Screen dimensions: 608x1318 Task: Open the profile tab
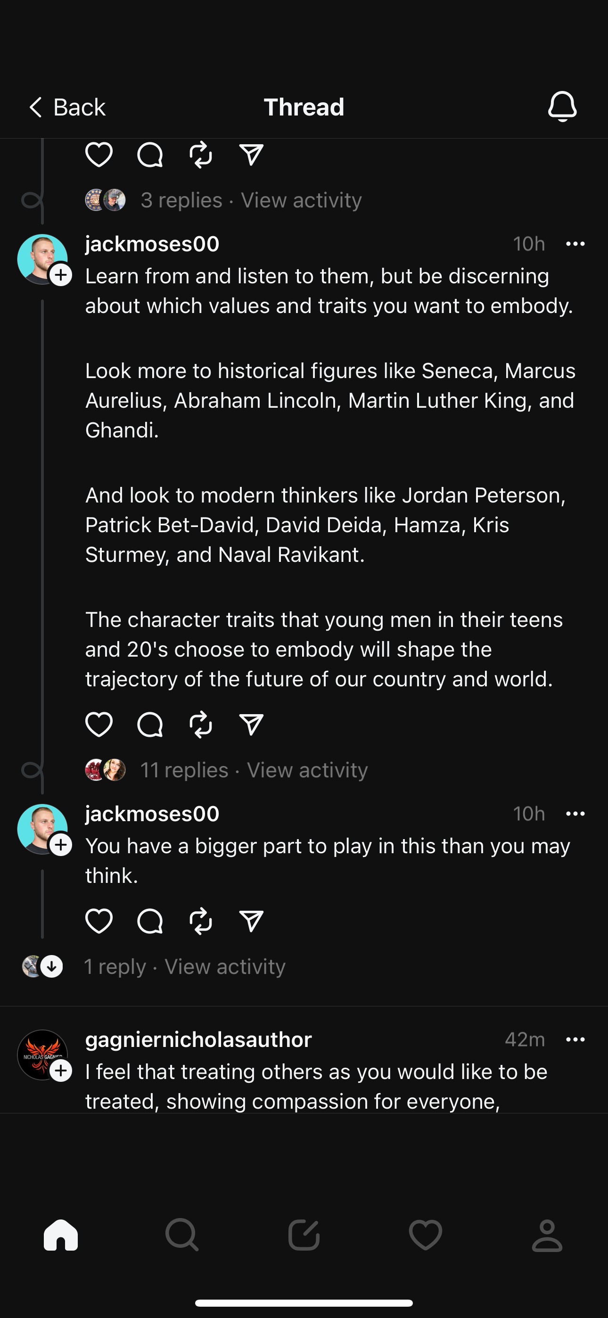(x=547, y=1235)
